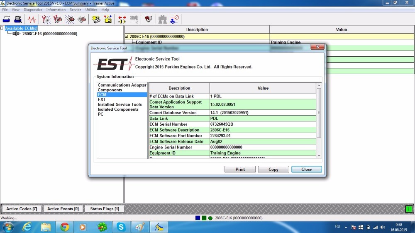Open Print Preview from the toolbar
Viewport: 415px width, 233px height.
[x=18, y=19]
